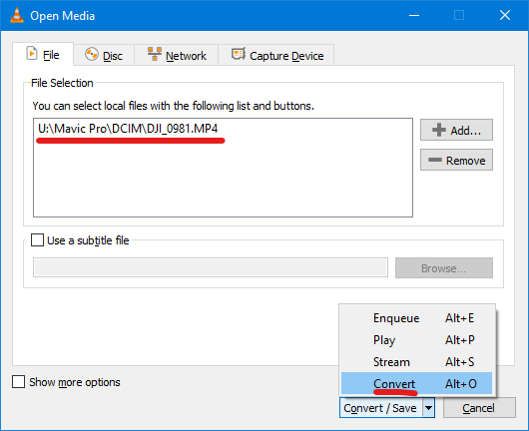529x431 pixels.
Task: Select DJI_0981.MP4 entry in file list
Action: coord(128,129)
